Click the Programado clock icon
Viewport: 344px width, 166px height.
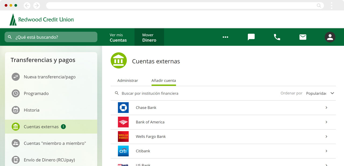coord(16,93)
